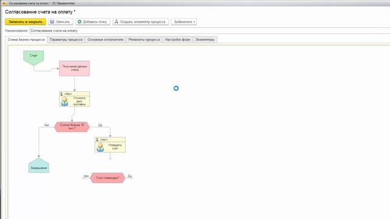Click 'Создать экземпляр процесса' button
This screenshot has width=390, height=219.
tap(141, 22)
